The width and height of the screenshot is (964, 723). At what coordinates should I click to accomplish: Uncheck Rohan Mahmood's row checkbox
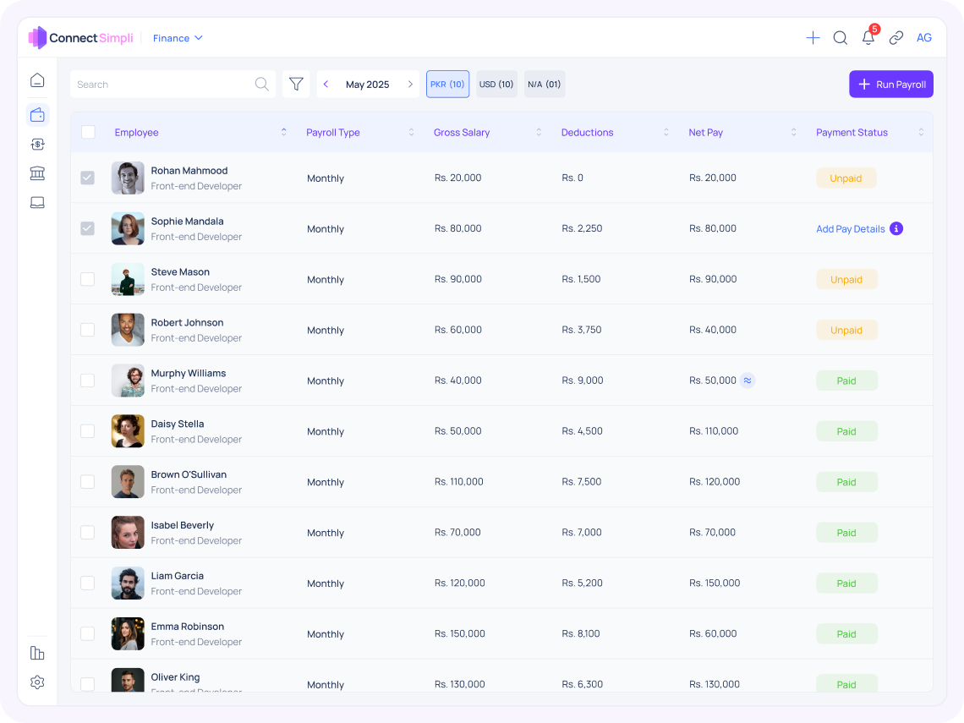87,178
